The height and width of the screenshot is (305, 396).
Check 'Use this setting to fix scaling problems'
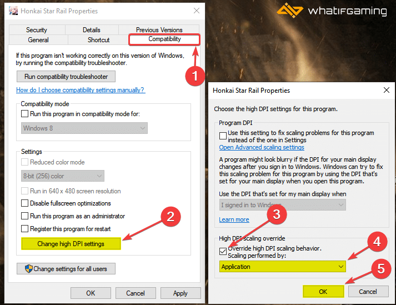(x=223, y=136)
